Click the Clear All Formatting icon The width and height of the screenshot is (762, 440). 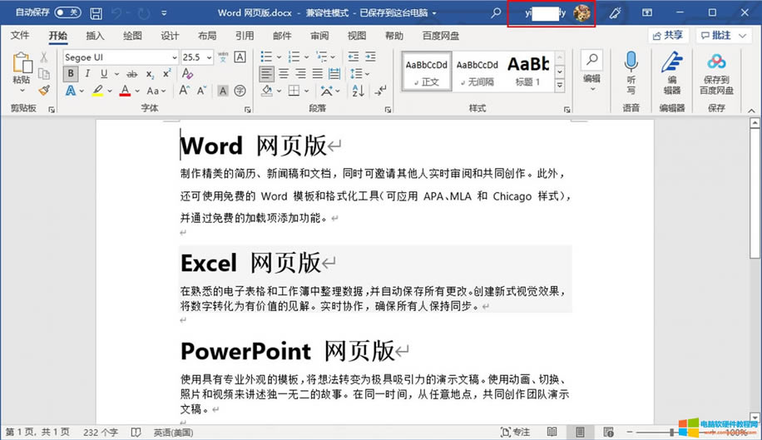coord(187,73)
